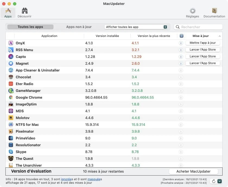Show info for Google Chrome row

(x=181, y=97)
